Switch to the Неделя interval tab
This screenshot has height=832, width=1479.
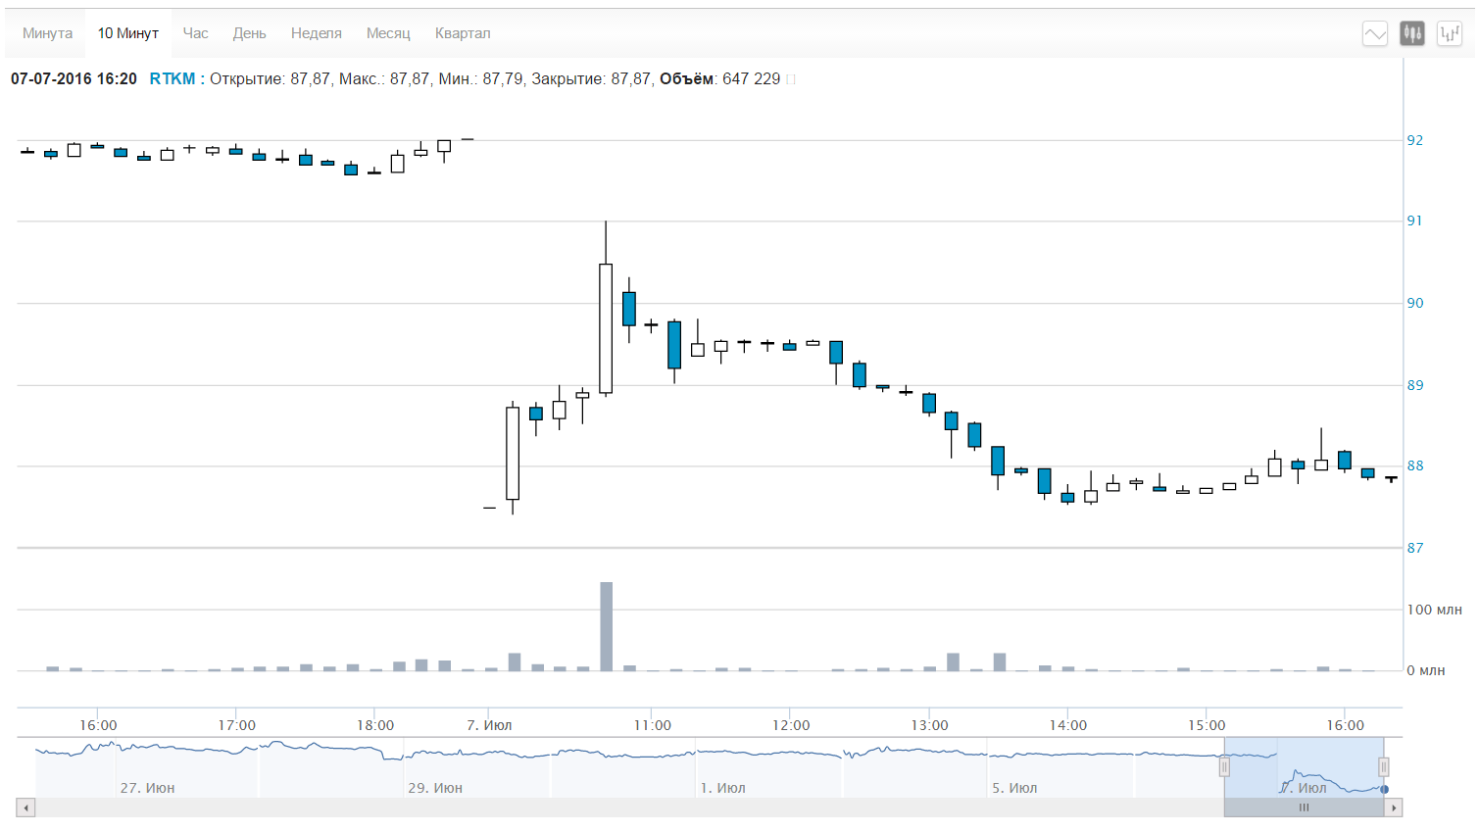316,33
